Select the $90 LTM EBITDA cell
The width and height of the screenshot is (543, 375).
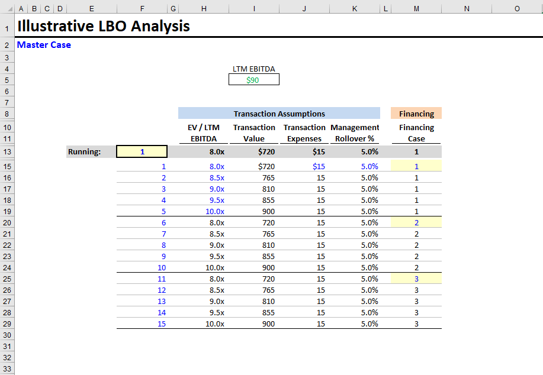[x=253, y=79]
